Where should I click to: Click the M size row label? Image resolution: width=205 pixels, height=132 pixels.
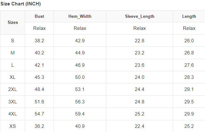(x=13, y=53)
